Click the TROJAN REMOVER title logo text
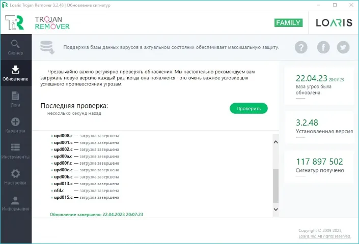This screenshot has width=359, height=244. pyautogui.click(x=52, y=23)
